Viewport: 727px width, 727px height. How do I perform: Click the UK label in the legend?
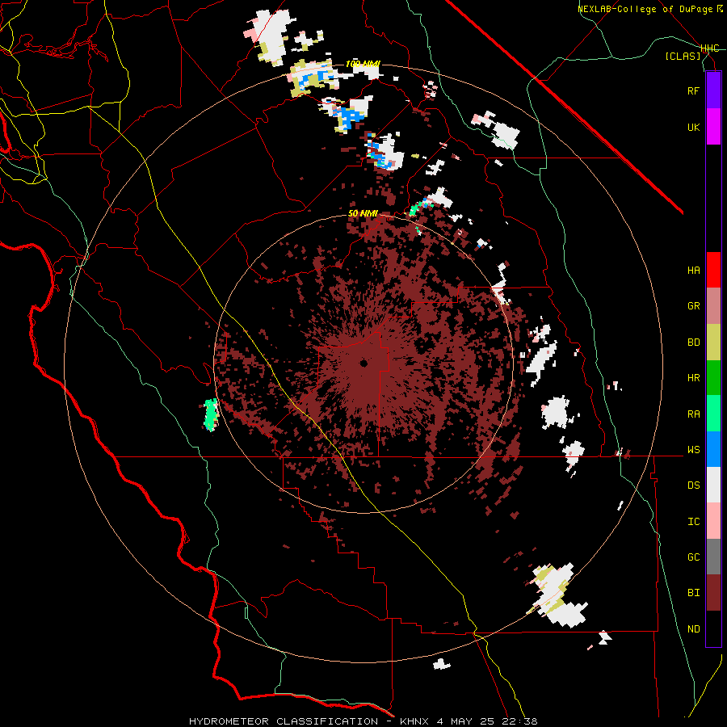click(x=693, y=127)
